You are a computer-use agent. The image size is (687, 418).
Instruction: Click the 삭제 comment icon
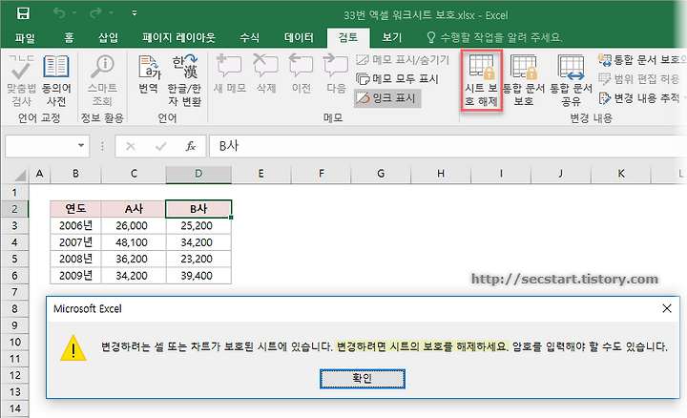[266, 73]
